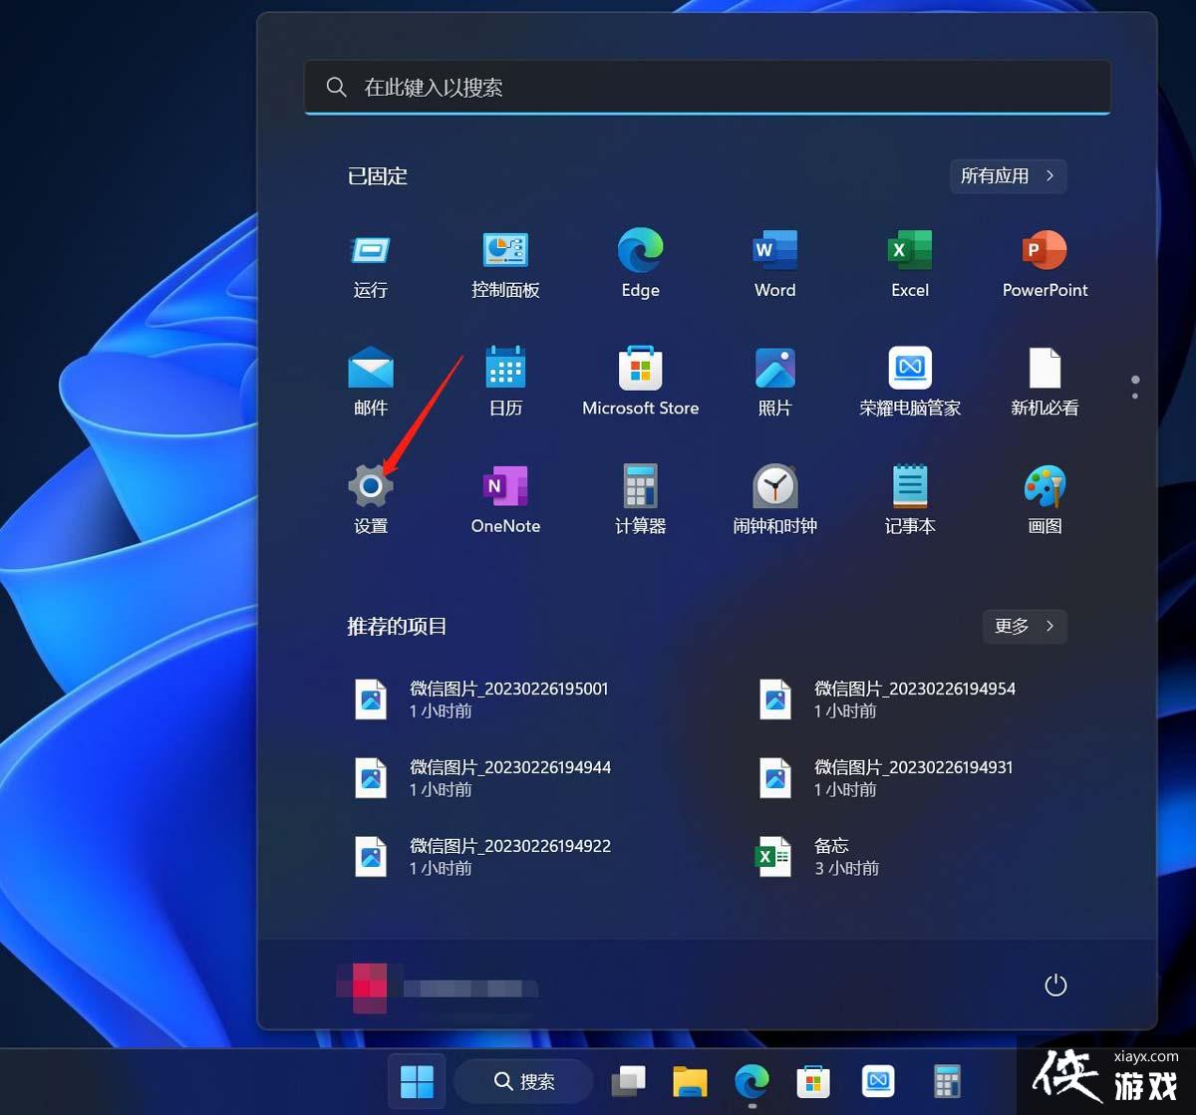Expand 更多 to show more recommended items

[1024, 627]
